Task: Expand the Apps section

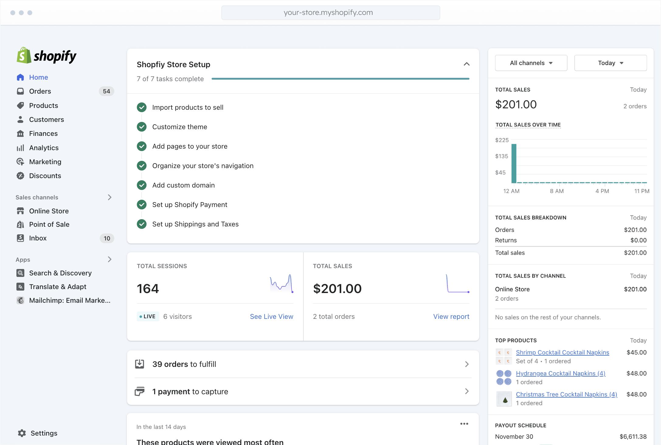Action: coord(110,259)
